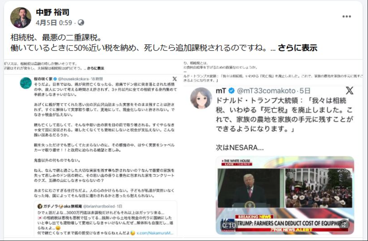The width and height of the screenshot is (368, 241).
Task: Open 中野 裕司 profile name link
Action: point(53,12)
